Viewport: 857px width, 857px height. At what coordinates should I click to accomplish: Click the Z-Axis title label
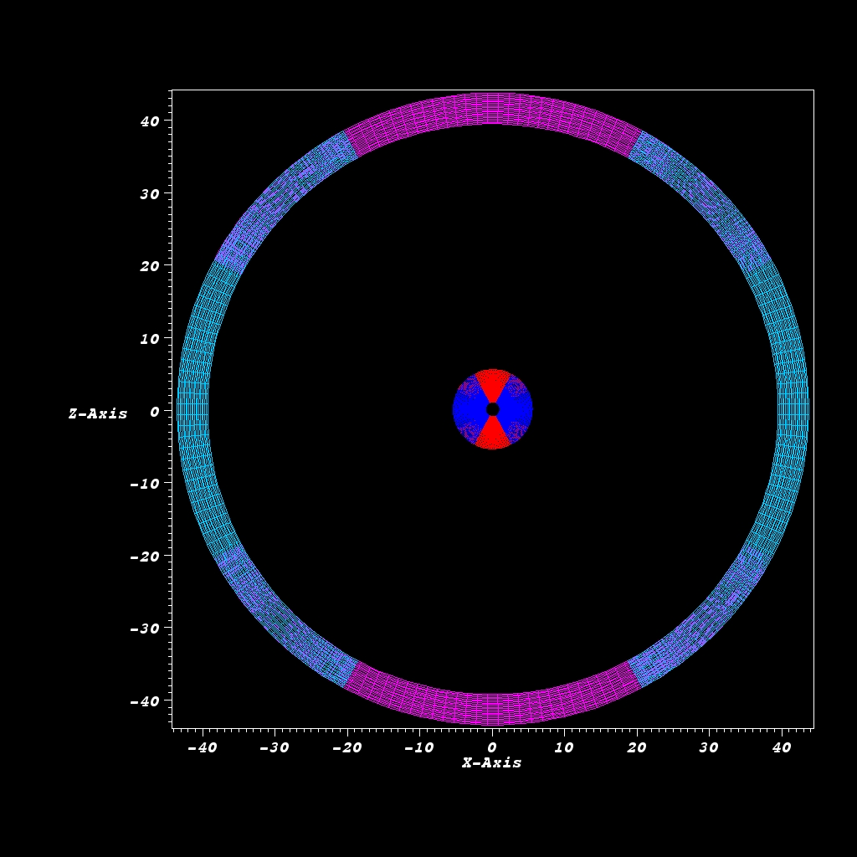pos(98,414)
